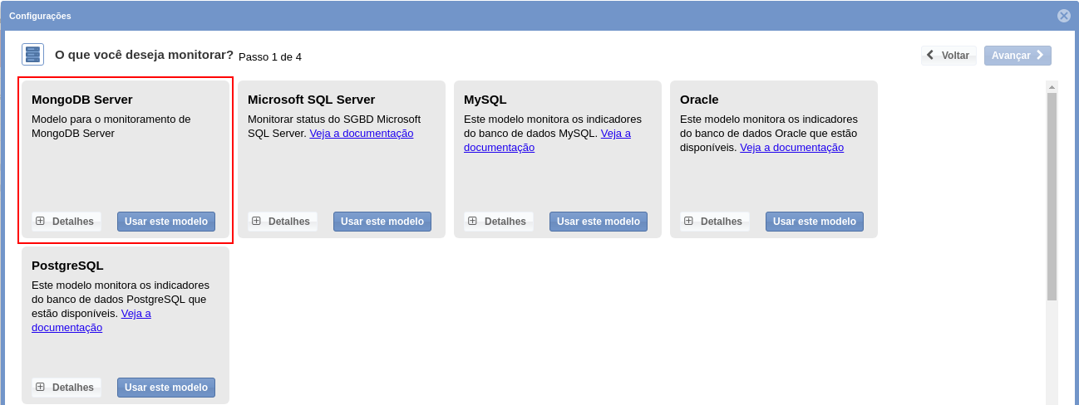Click the Configurações window title
This screenshot has width=1079, height=405.
(x=40, y=16)
